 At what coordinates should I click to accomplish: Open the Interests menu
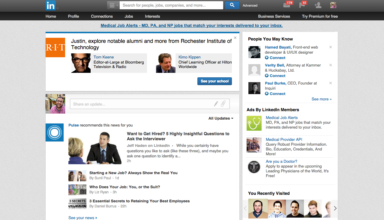[152, 16]
